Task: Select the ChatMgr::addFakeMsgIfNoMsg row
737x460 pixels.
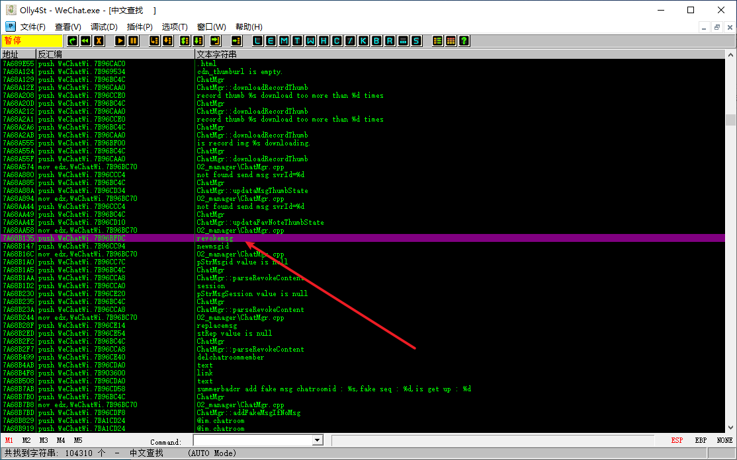Action: click(363, 412)
